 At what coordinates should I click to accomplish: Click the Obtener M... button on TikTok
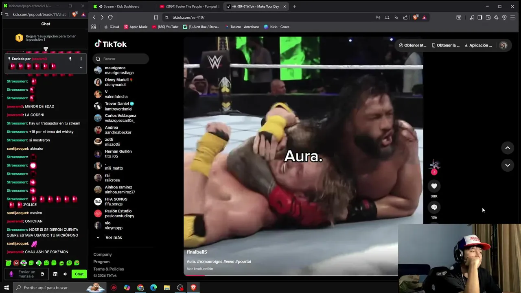(412, 45)
